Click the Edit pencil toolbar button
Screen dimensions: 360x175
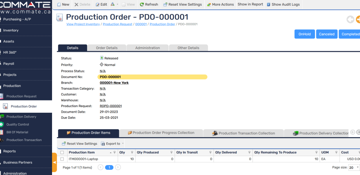pos(101,4)
